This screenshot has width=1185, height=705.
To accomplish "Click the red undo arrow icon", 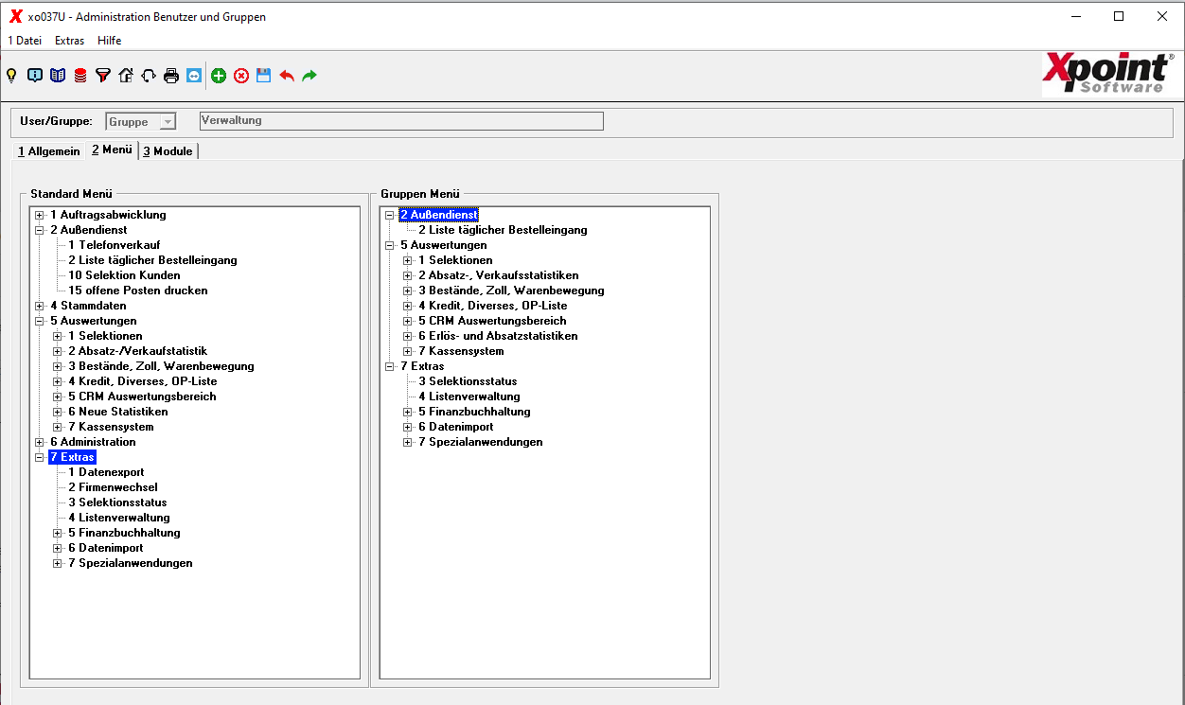I will click(x=287, y=76).
